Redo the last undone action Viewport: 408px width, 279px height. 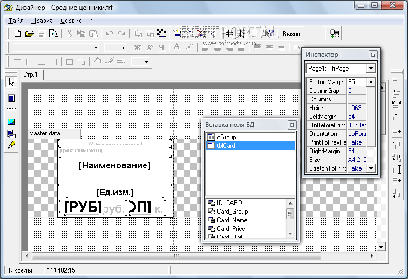tap(121, 33)
